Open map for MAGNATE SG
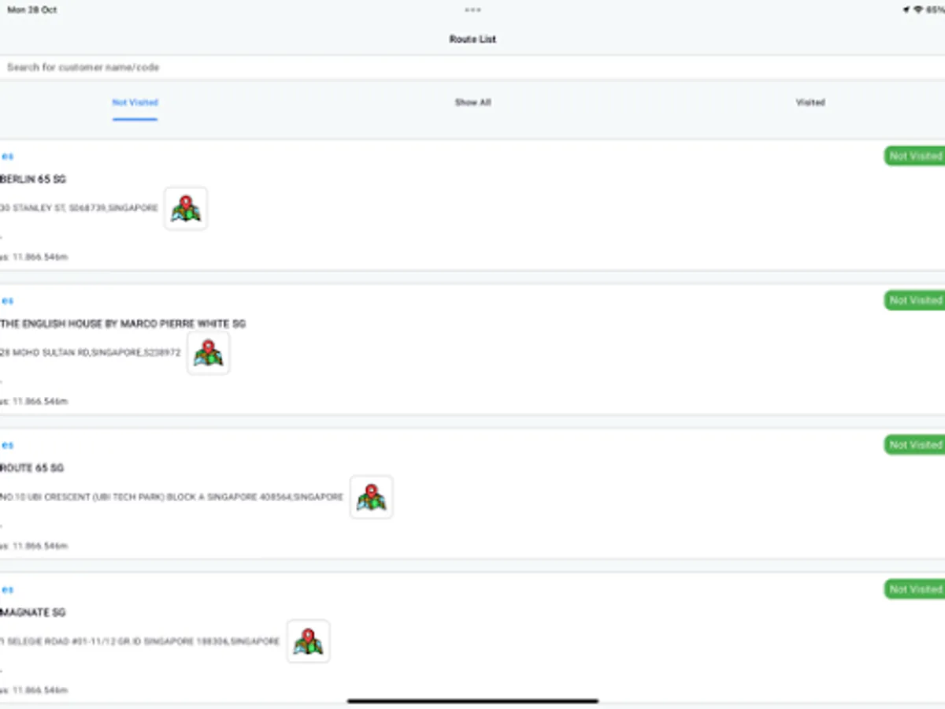945x709 pixels. [x=308, y=641]
